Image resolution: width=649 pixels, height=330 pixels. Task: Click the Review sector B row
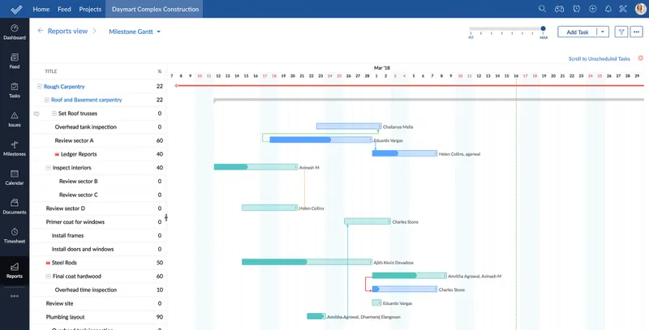(98, 181)
